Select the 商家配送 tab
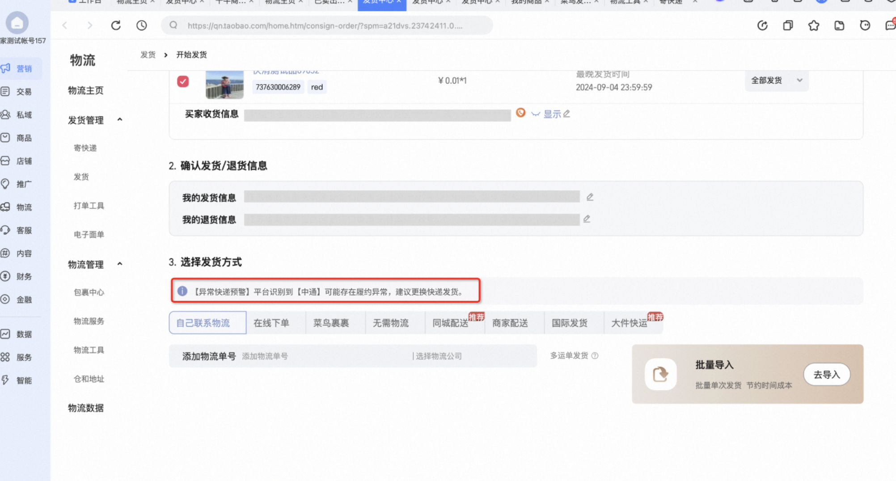Viewport: 896px width, 481px height. point(510,323)
